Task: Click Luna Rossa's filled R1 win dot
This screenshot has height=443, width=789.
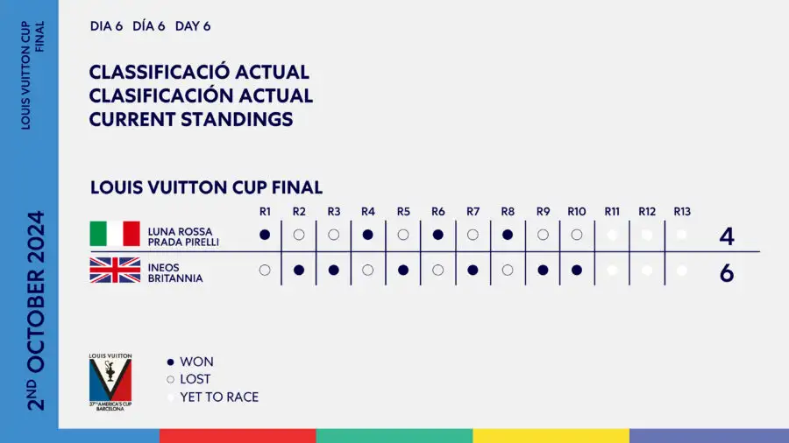Action: tap(265, 235)
